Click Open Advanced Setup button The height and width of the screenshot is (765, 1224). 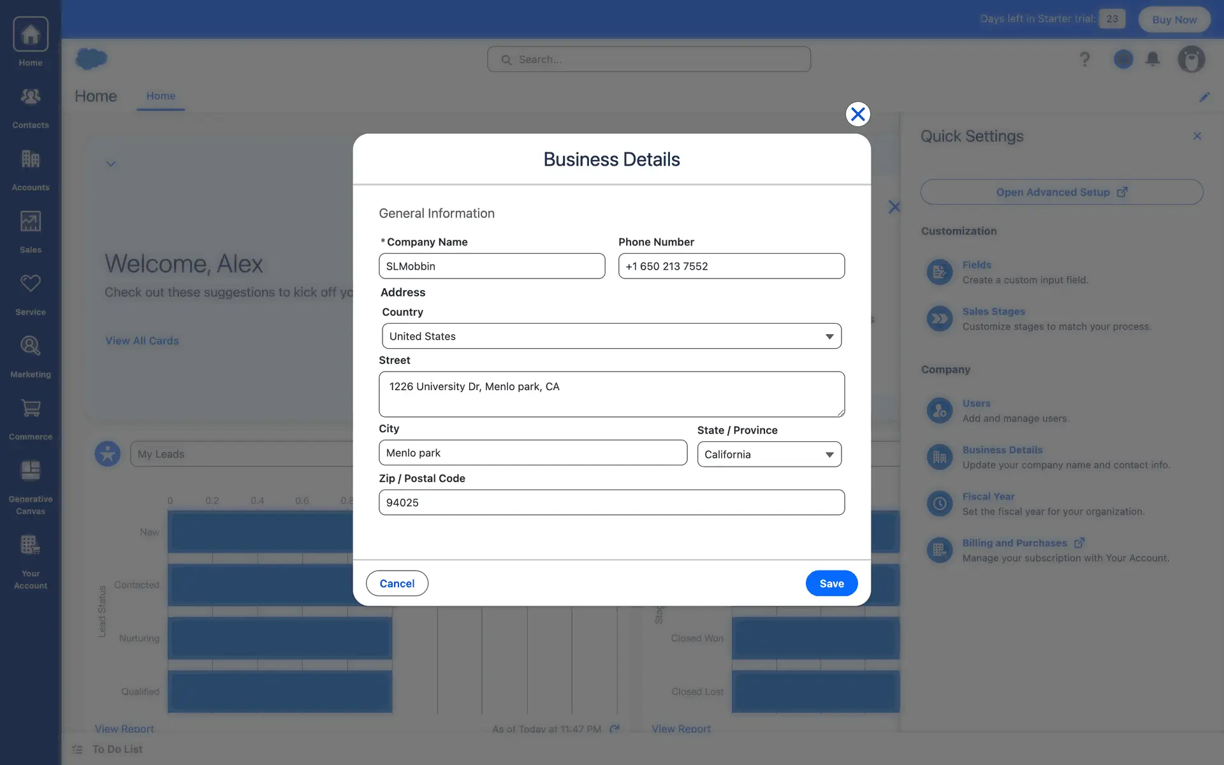pyautogui.click(x=1061, y=192)
